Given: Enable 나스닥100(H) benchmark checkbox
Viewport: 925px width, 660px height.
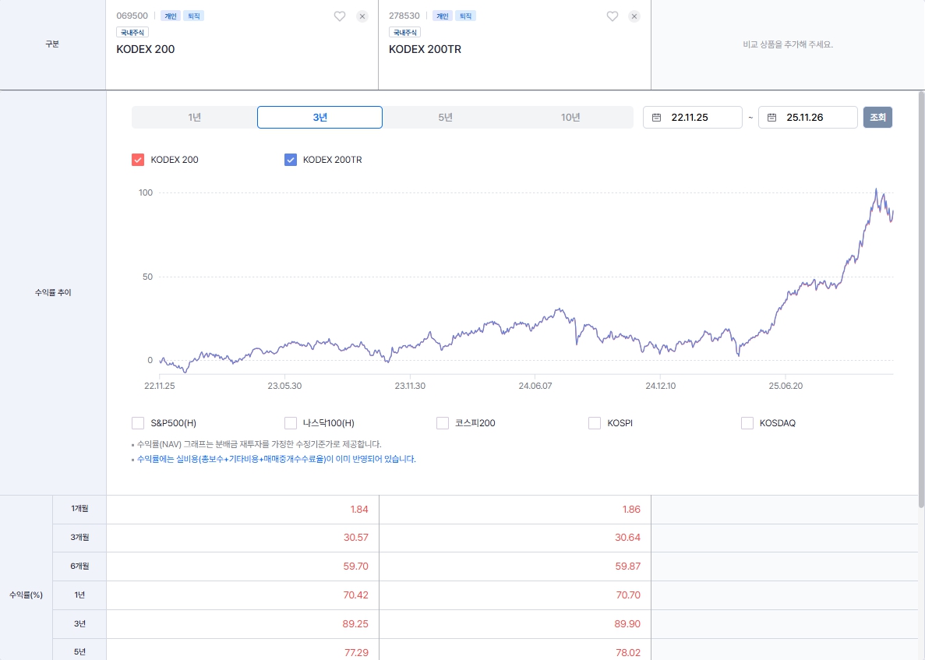Looking at the screenshot, I should pos(290,423).
